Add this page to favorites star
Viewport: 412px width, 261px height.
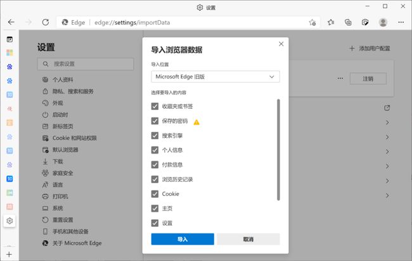click(x=312, y=23)
